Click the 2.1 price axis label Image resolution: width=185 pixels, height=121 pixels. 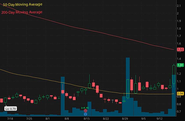[x=179, y=6]
